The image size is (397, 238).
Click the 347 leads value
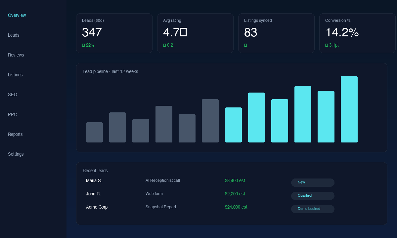click(x=92, y=32)
